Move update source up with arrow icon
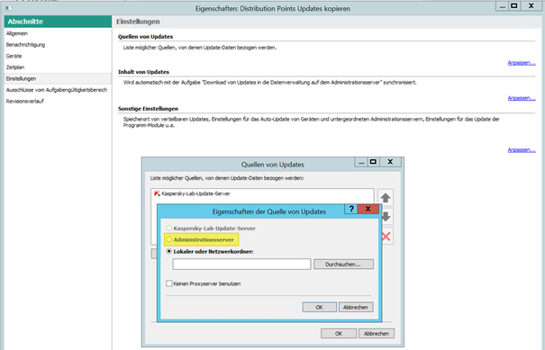 386,198
